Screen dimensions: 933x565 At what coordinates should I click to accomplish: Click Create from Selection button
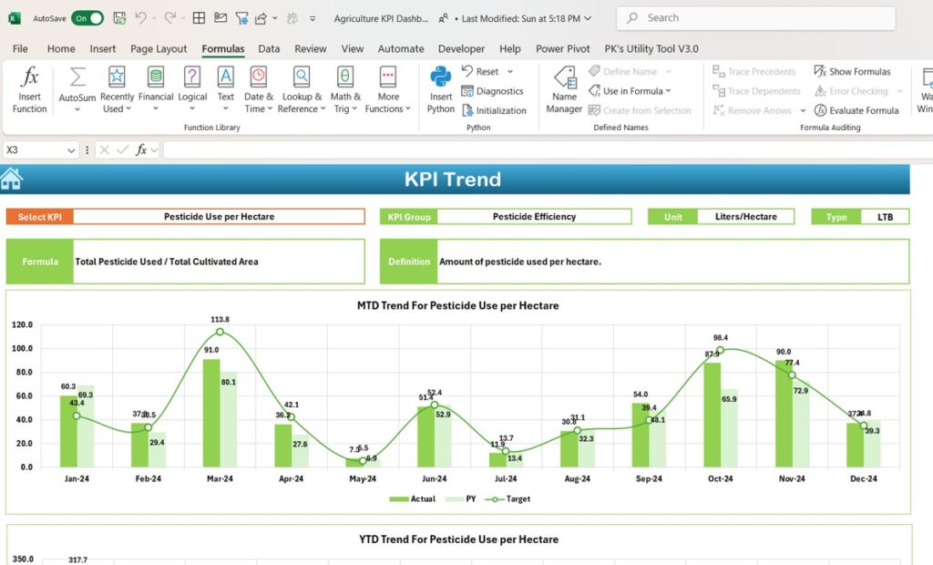click(640, 111)
